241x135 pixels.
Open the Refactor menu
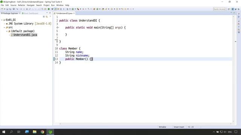point(21,5)
